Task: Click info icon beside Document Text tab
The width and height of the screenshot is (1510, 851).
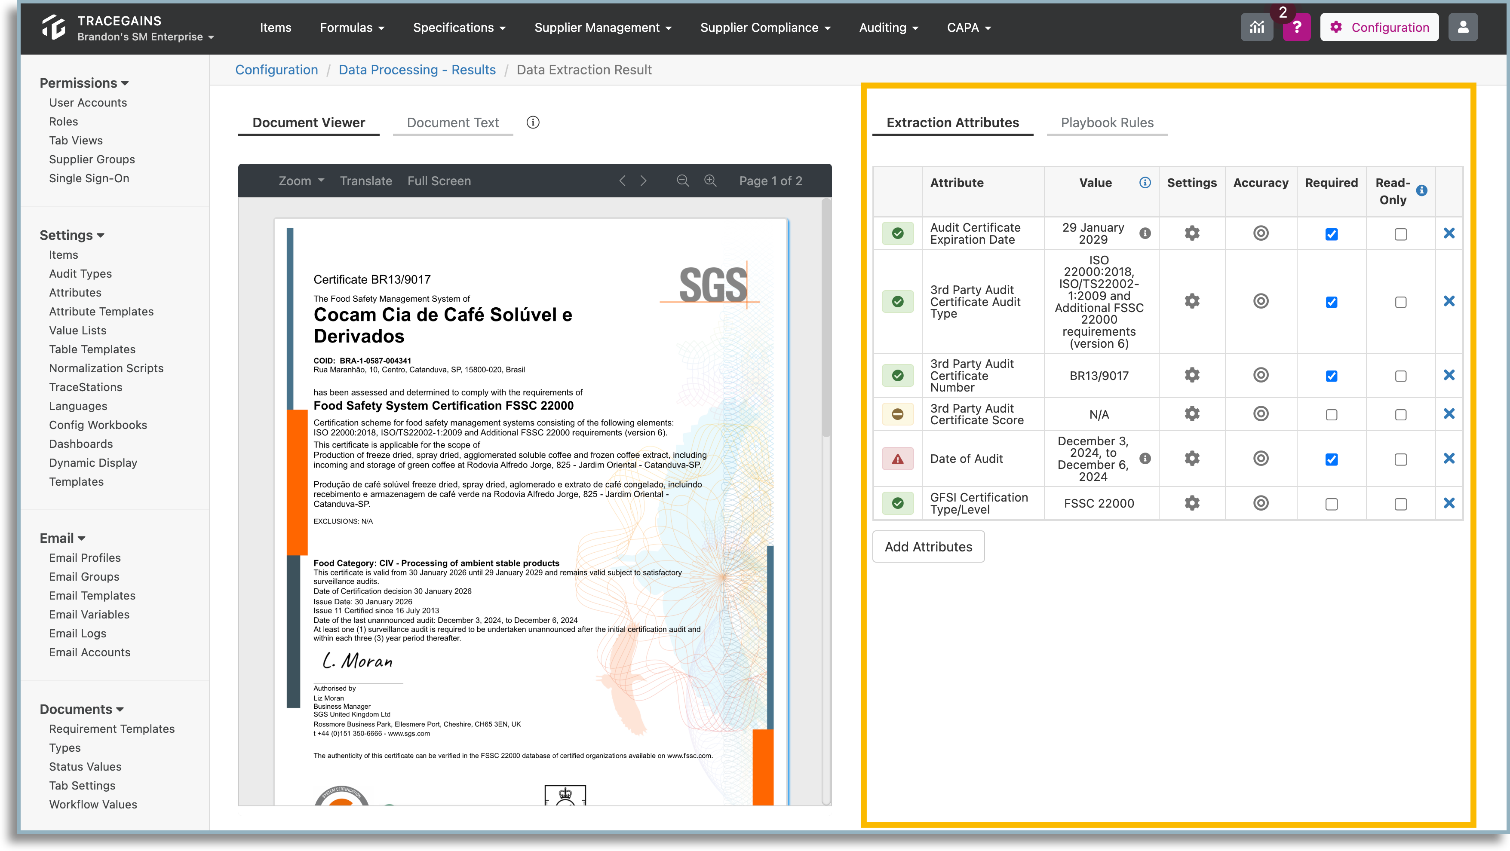Action: [x=532, y=122]
